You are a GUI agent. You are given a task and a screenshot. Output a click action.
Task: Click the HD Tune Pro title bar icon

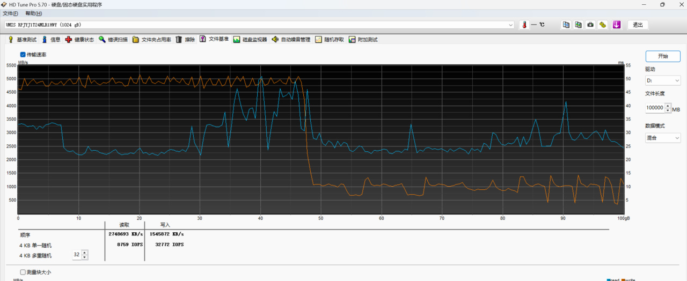pyautogui.click(x=5, y=4)
